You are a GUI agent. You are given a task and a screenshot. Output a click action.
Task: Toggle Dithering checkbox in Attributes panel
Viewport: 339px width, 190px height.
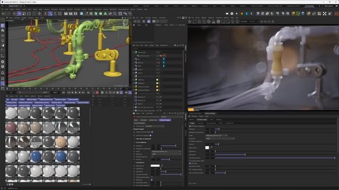pos(151,179)
